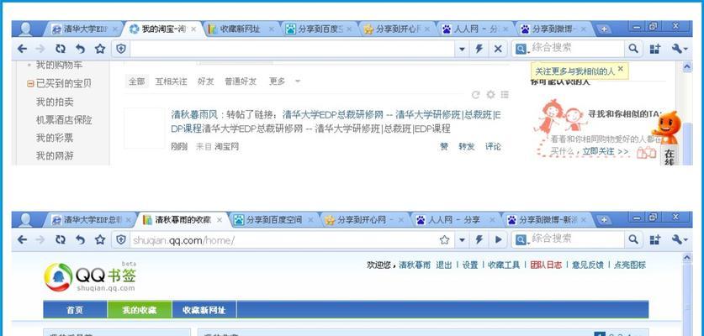Open wrench tools menu in top browser

pyautogui.click(x=680, y=49)
